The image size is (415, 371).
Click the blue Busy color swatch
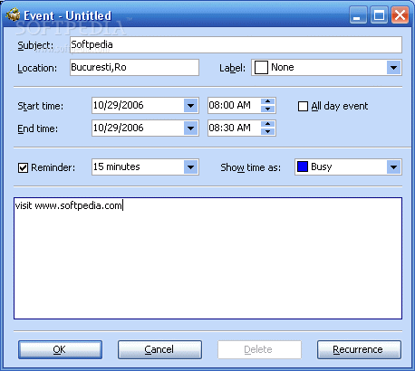point(303,166)
